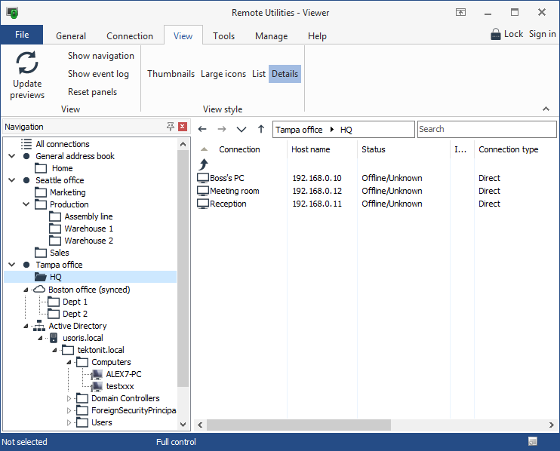Image resolution: width=560 pixels, height=451 pixels.
Task: Click the status bar icon at bottom right
Action: 533,441
